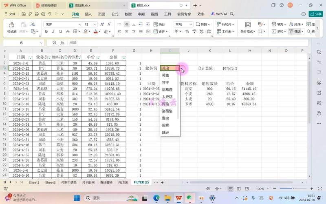
Task: Click the Cut scissors icon
Action: pos(33,24)
